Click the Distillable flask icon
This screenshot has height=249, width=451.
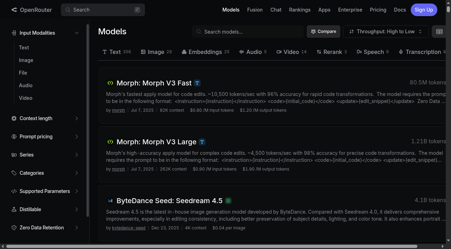coord(14,209)
